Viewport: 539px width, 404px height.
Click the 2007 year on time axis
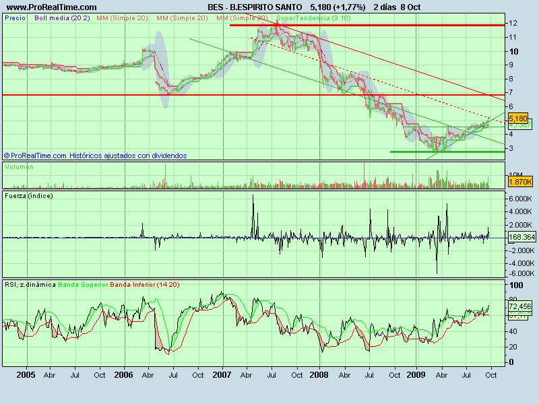(x=222, y=374)
